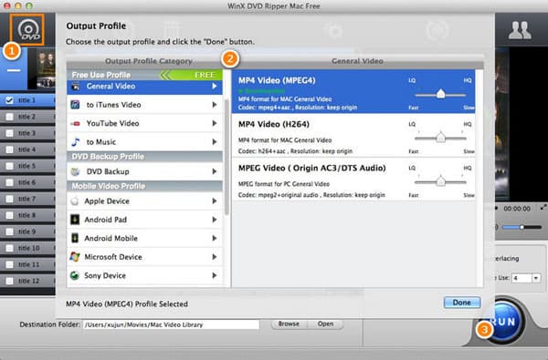Click the General Video category icon

(75, 87)
